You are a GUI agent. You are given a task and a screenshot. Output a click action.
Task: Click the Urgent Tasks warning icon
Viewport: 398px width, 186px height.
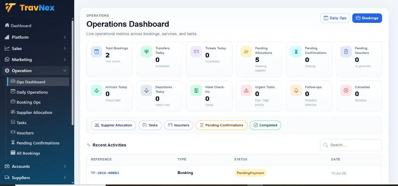(x=246, y=91)
